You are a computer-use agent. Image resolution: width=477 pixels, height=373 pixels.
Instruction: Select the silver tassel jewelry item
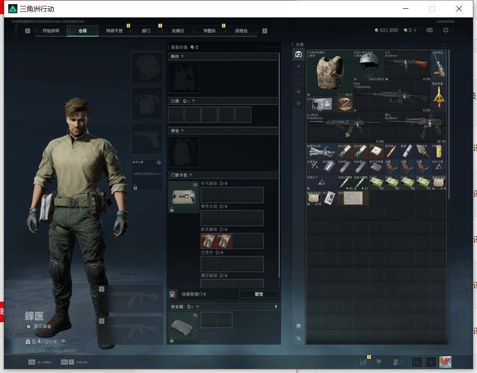click(x=322, y=151)
